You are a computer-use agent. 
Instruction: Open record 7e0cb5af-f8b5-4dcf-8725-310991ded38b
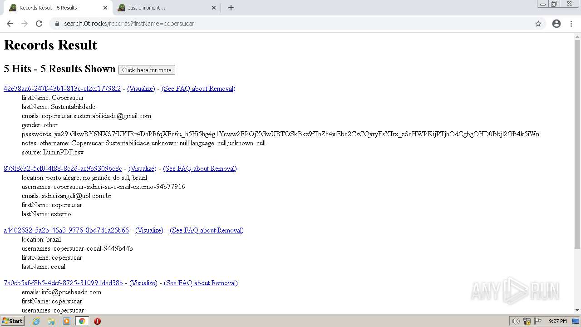[x=63, y=283]
